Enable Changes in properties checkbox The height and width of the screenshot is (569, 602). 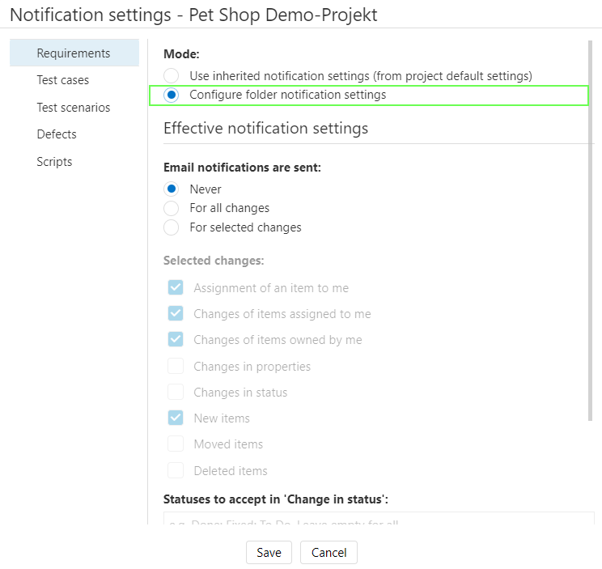tap(176, 367)
